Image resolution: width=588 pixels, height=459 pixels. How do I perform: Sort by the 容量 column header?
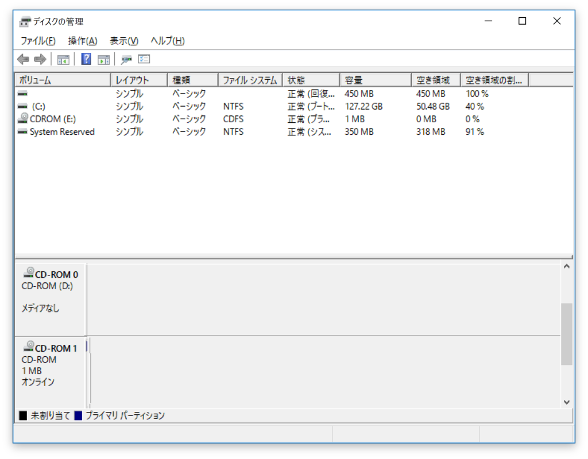tap(376, 80)
